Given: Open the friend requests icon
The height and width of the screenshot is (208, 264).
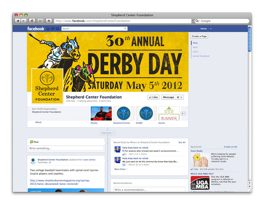Looking at the screenshot, I should pos(48,29).
